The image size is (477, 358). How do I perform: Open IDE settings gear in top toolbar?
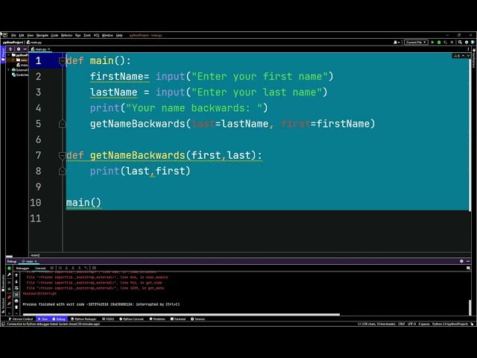(467, 43)
